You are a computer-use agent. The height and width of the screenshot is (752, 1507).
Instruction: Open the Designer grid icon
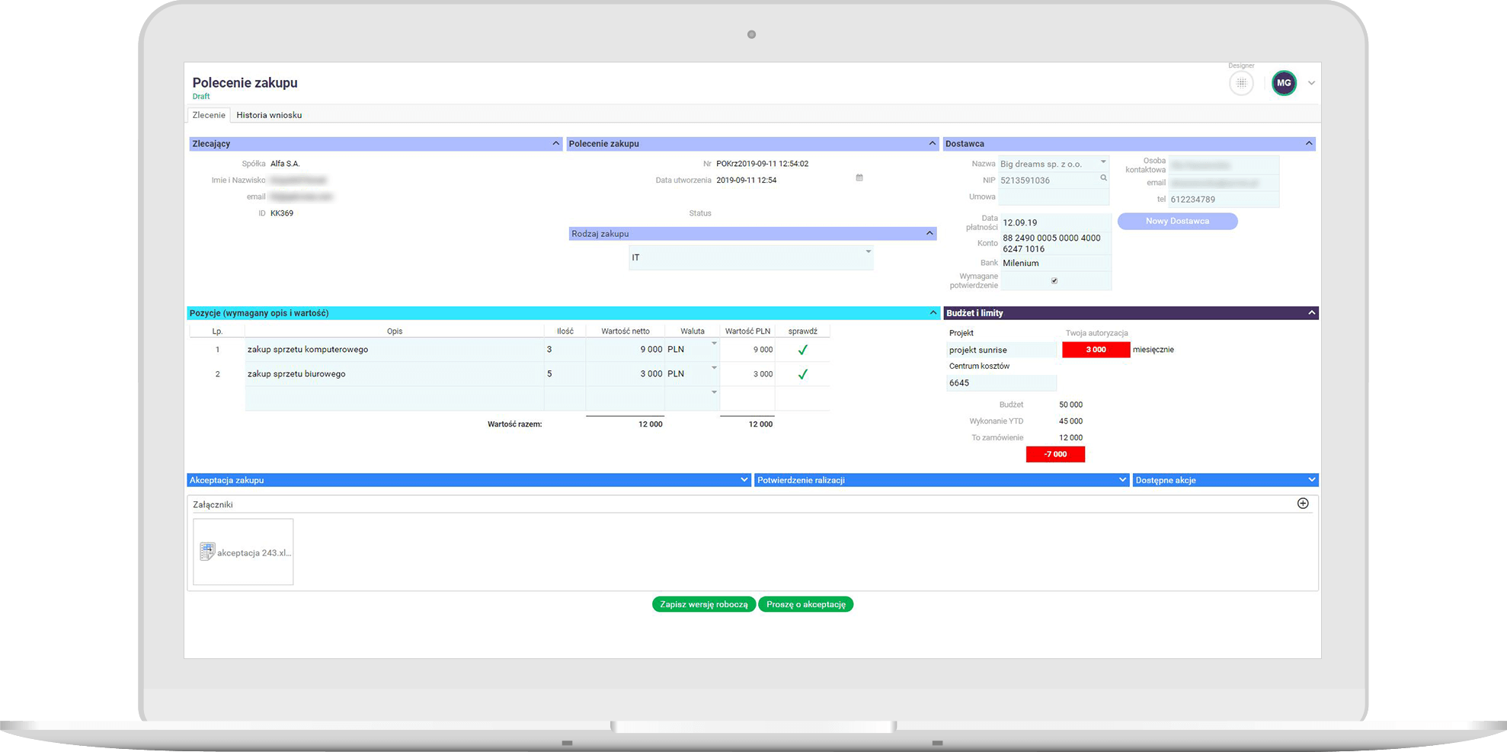[1241, 83]
